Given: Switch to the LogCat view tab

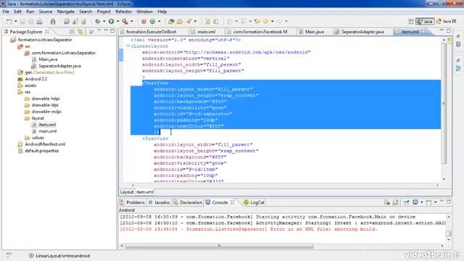Looking at the screenshot, I should pyautogui.click(x=254, y=202).
